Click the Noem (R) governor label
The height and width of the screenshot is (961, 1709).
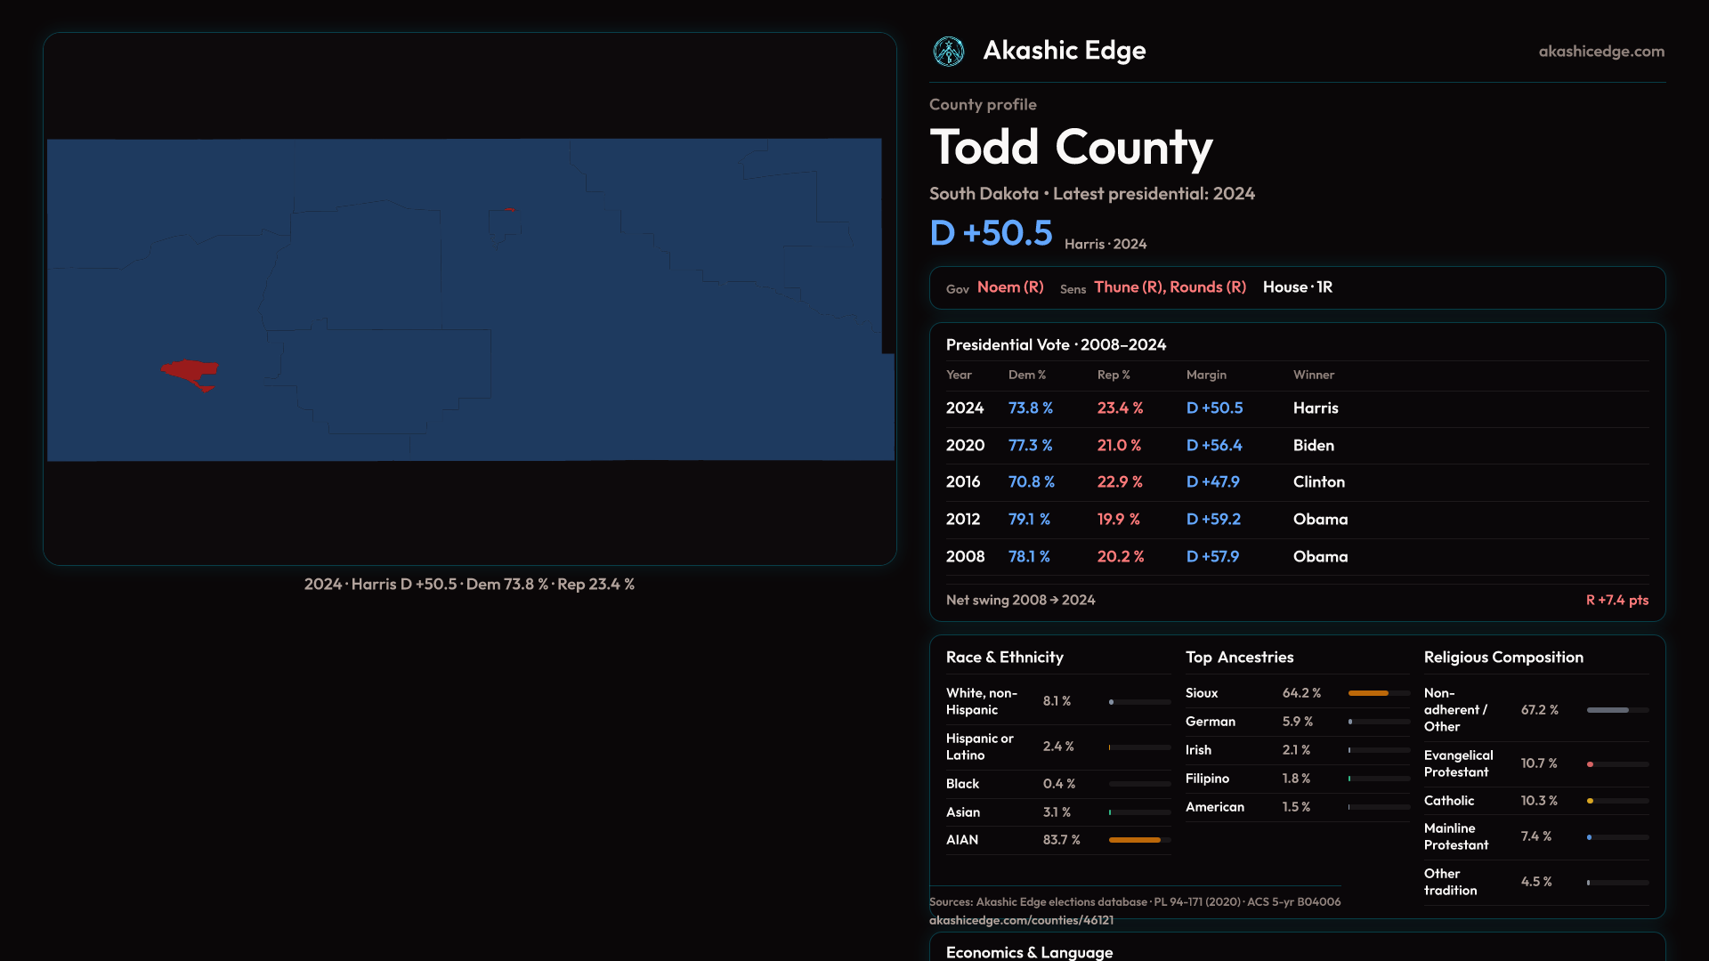pos(1010,287)
